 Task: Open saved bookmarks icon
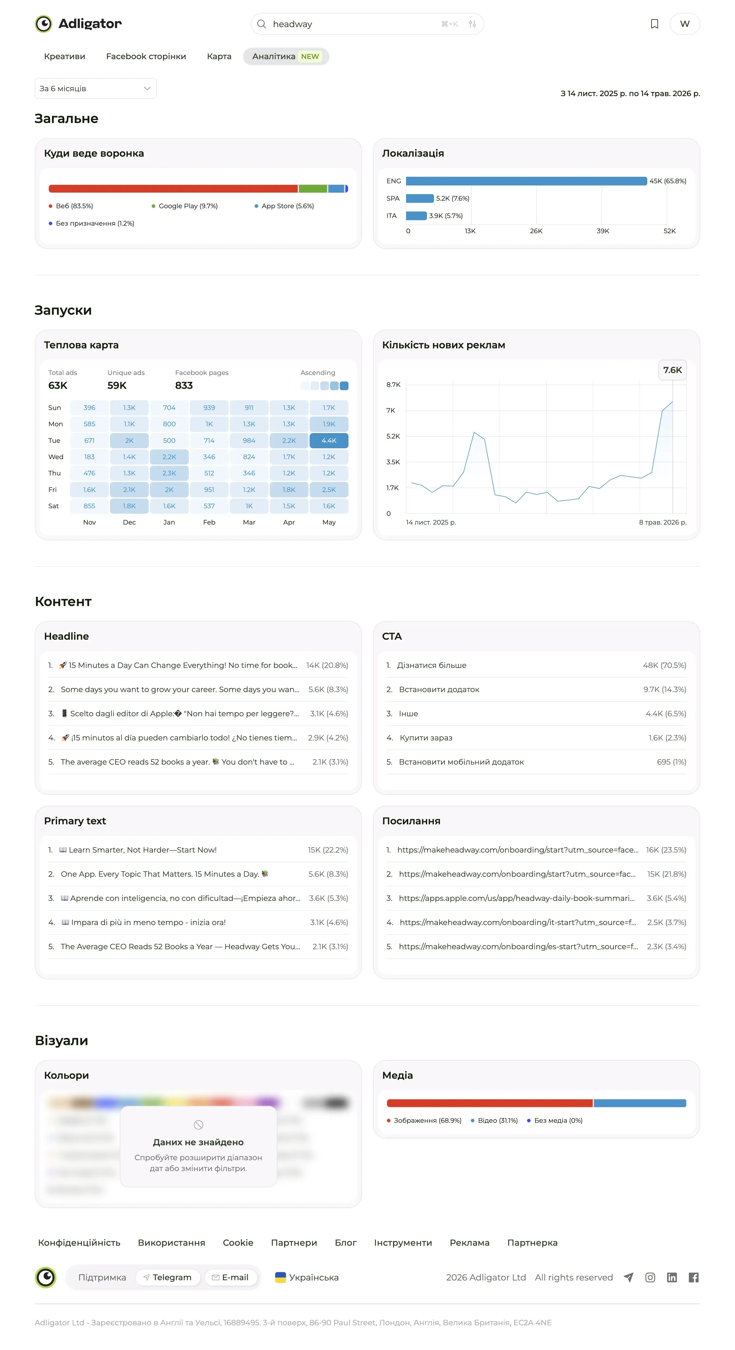(x=654, y=24)
